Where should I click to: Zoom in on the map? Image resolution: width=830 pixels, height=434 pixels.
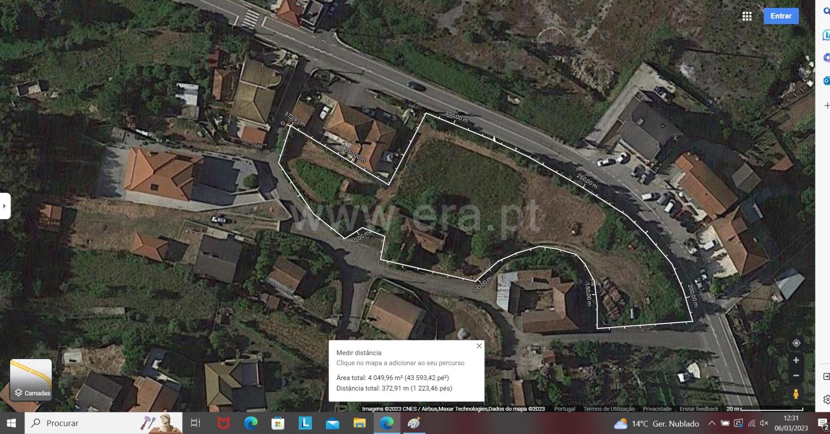796,360
